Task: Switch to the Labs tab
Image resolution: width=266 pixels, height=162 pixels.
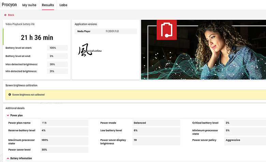Action: pyautogui.click(x=63, y=5)
